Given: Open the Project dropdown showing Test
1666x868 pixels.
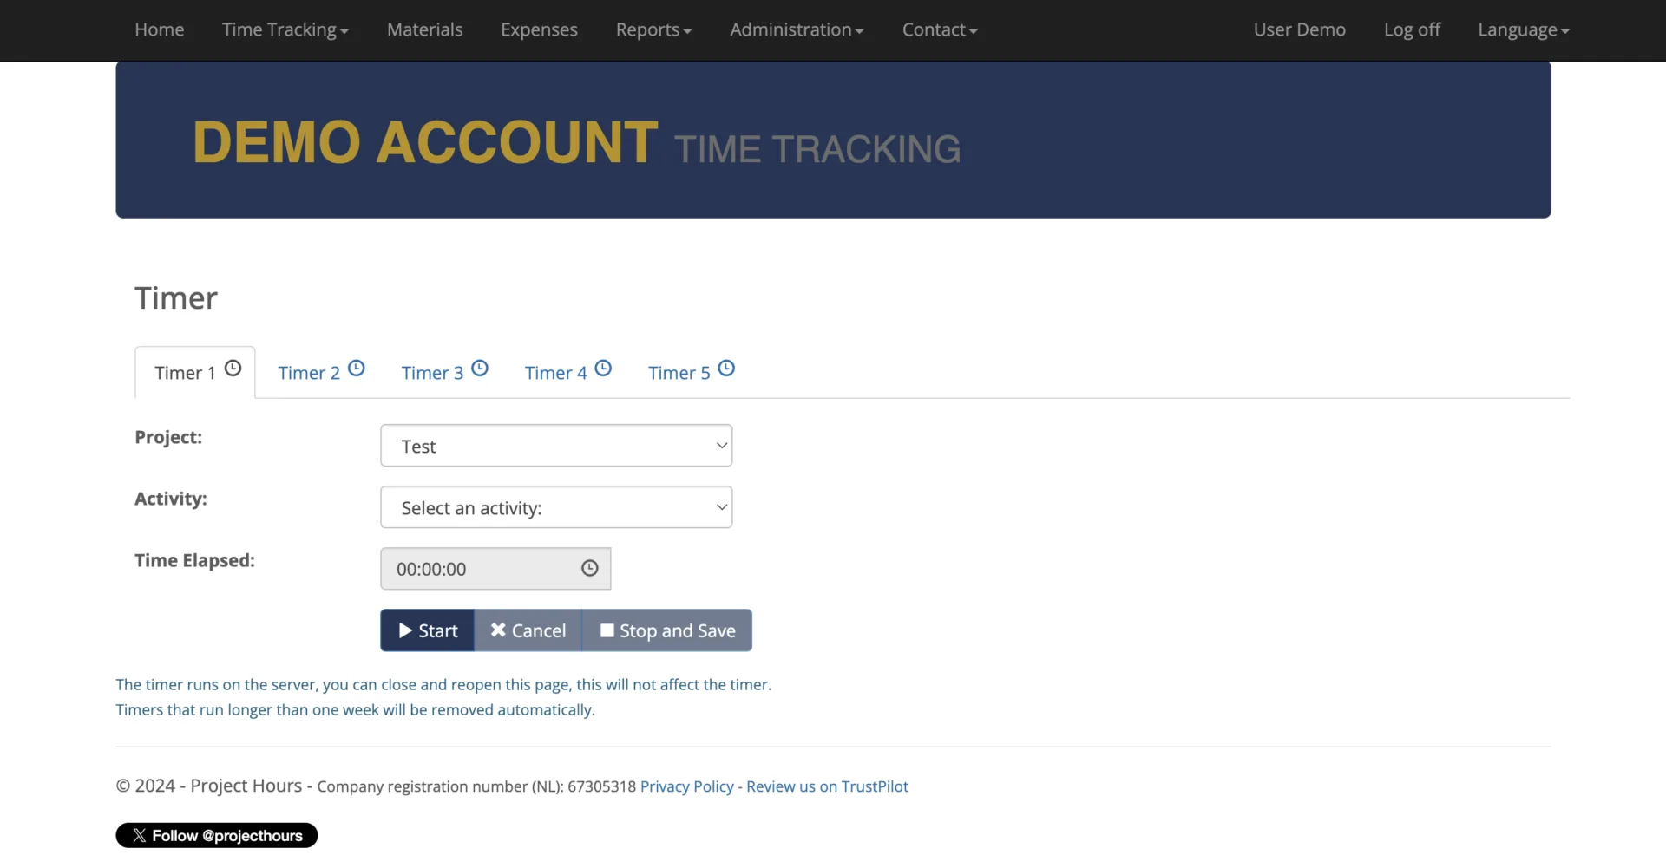Looking at the screenshot, I should point(556,446).
